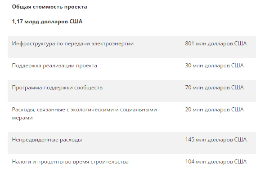Click the word 'мерами' on second line
The width and height of the screenshot is (256, 172).
point(22,118)
